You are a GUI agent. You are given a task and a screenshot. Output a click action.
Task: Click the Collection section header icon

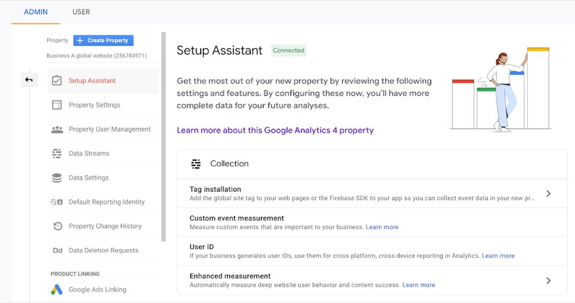[x=196, y=164]
